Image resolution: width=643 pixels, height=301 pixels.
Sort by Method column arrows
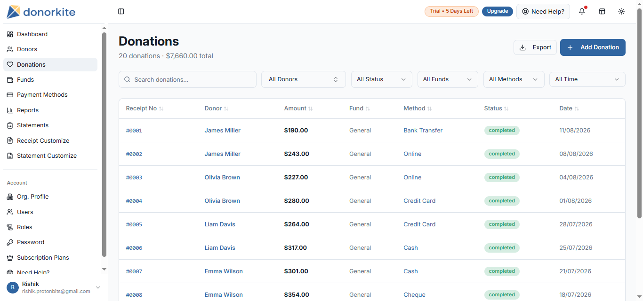(x=429, y=108)
